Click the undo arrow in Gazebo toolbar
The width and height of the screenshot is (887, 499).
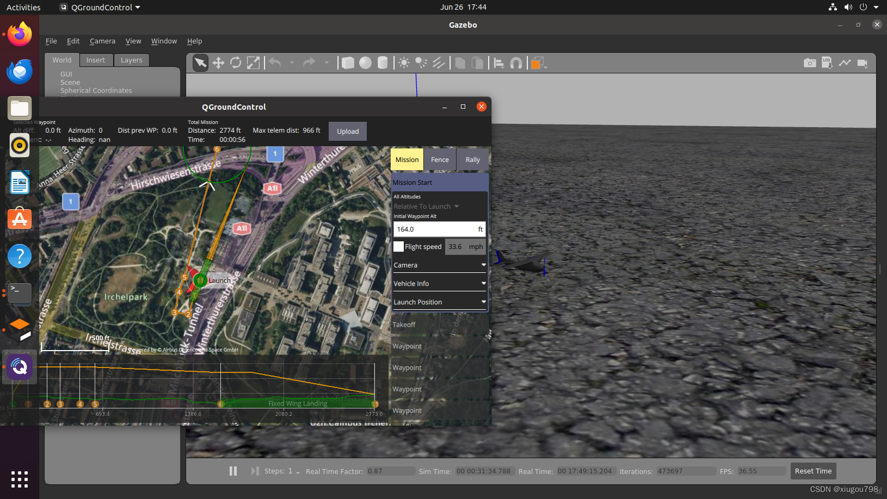275,63
